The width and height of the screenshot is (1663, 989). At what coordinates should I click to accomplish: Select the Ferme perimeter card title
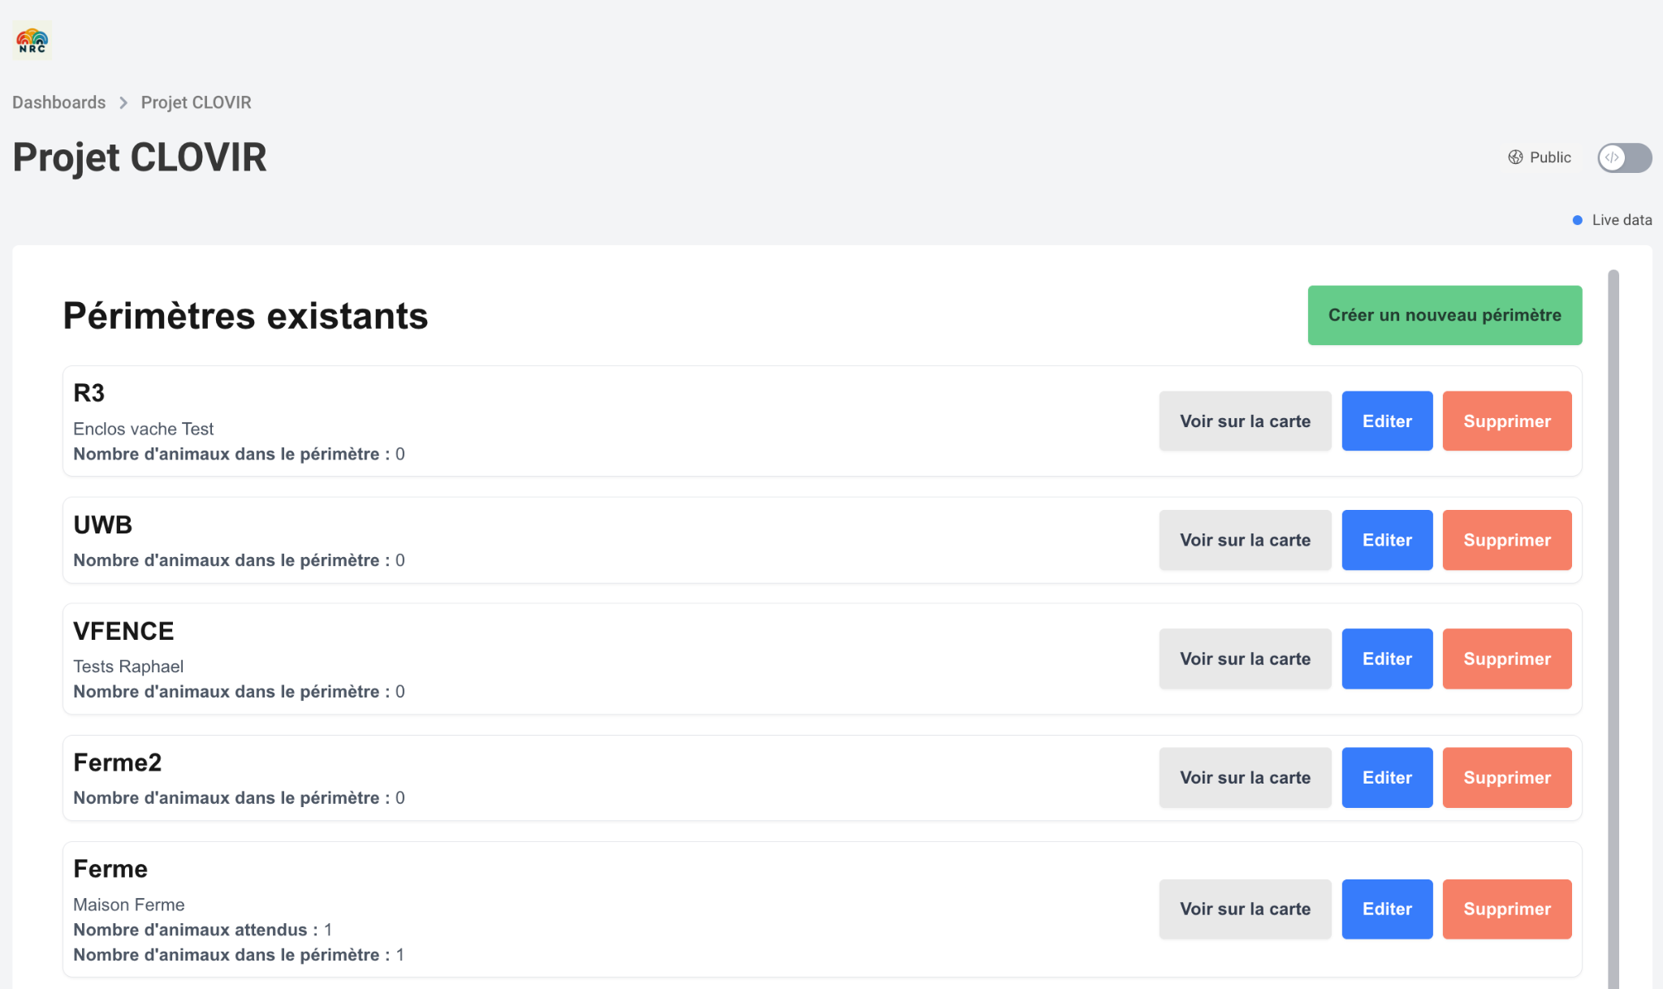110,869
